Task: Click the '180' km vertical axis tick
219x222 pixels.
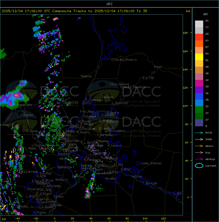Action: click(x=185, y=33)
